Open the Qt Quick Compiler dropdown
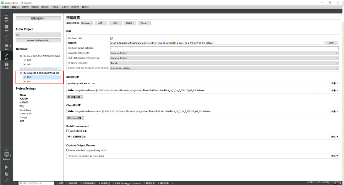This screenshot has width=344, height=185. 224,63
